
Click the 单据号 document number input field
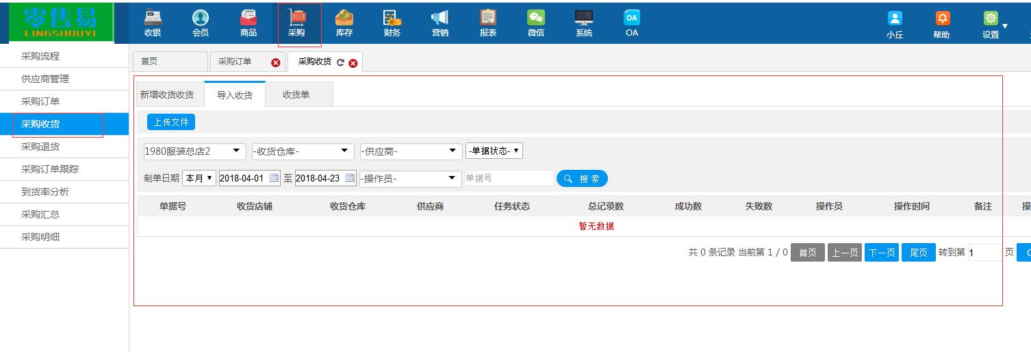[x=508, y=178]
